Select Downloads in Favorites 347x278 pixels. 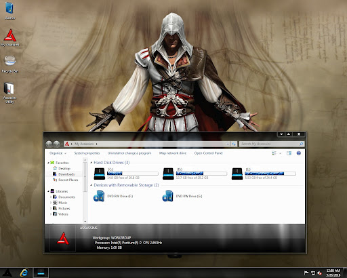[66, 174]
